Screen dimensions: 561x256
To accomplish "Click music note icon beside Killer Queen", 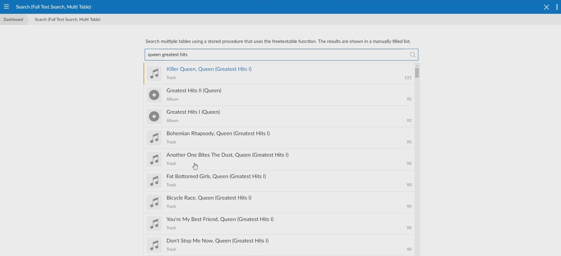I will pos(154,73).
